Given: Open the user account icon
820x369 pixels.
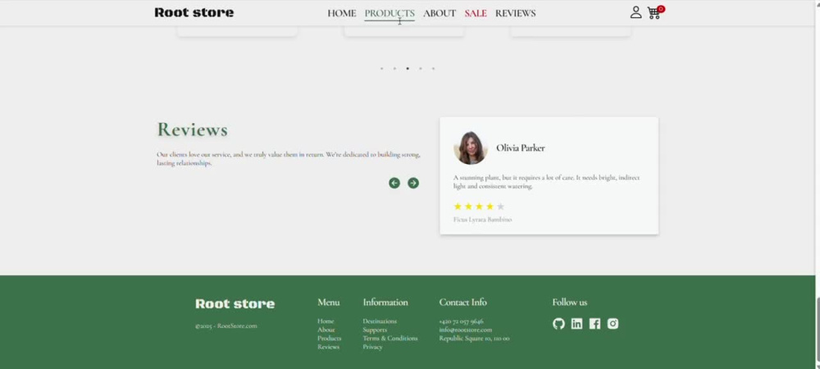Looking at the screenshot, I should [636, 12].
